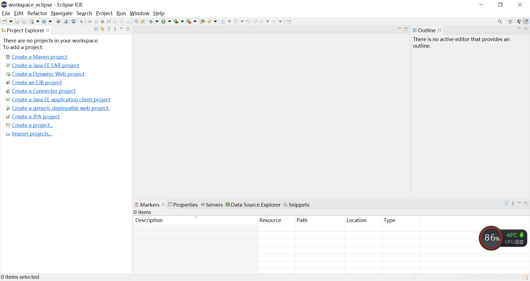Click Collapse All in Project Explorer
This screenshot has width=530, height=281.
pos(96,29)
